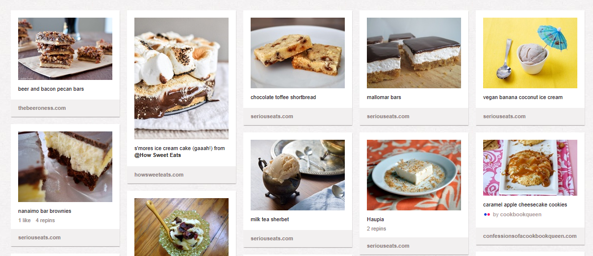The height and width of the screenshot is (256, 593).
Task: Open the partially visible dessert bowl pin
Action: [181, 227]
